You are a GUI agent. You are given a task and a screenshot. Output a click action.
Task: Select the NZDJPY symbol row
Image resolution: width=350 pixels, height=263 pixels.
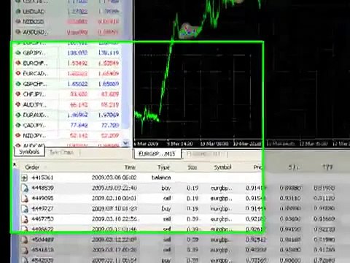[x=68, y=135]
